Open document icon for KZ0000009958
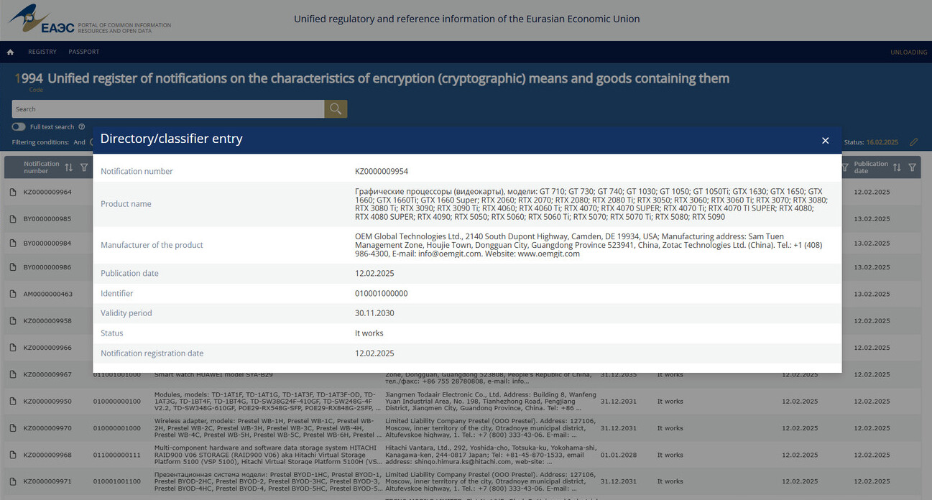This screenshot has height=500, width=932. coord(13,321)
